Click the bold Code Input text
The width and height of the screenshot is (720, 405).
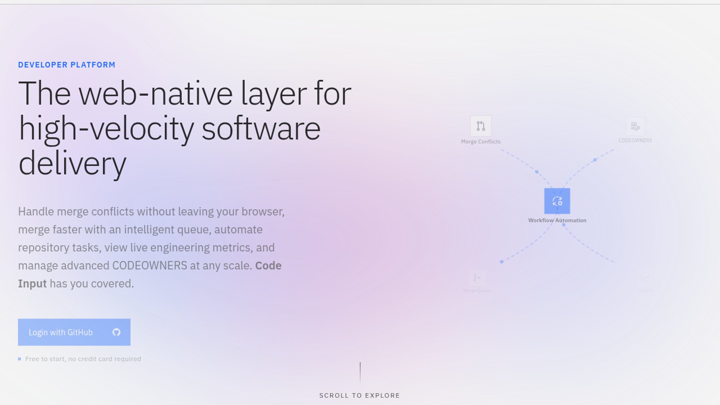tap(268, 266)
